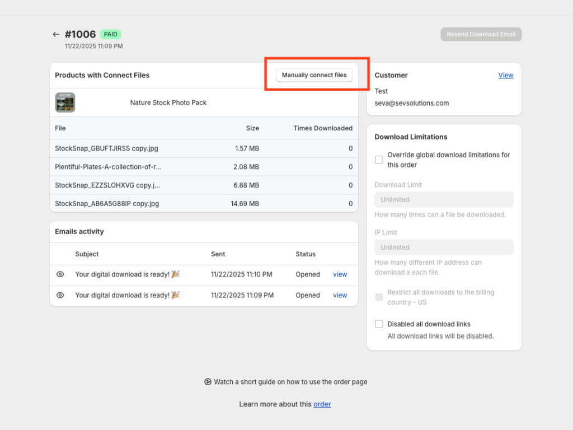The width and height of the screenshot is (573, 430).
Task: Click view link for 11:09 PM email
Action: [340, 295]
